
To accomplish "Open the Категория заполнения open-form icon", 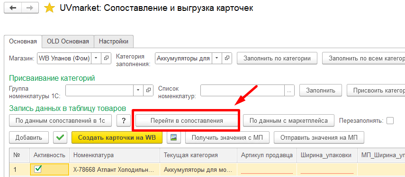I will click(227, 58).
